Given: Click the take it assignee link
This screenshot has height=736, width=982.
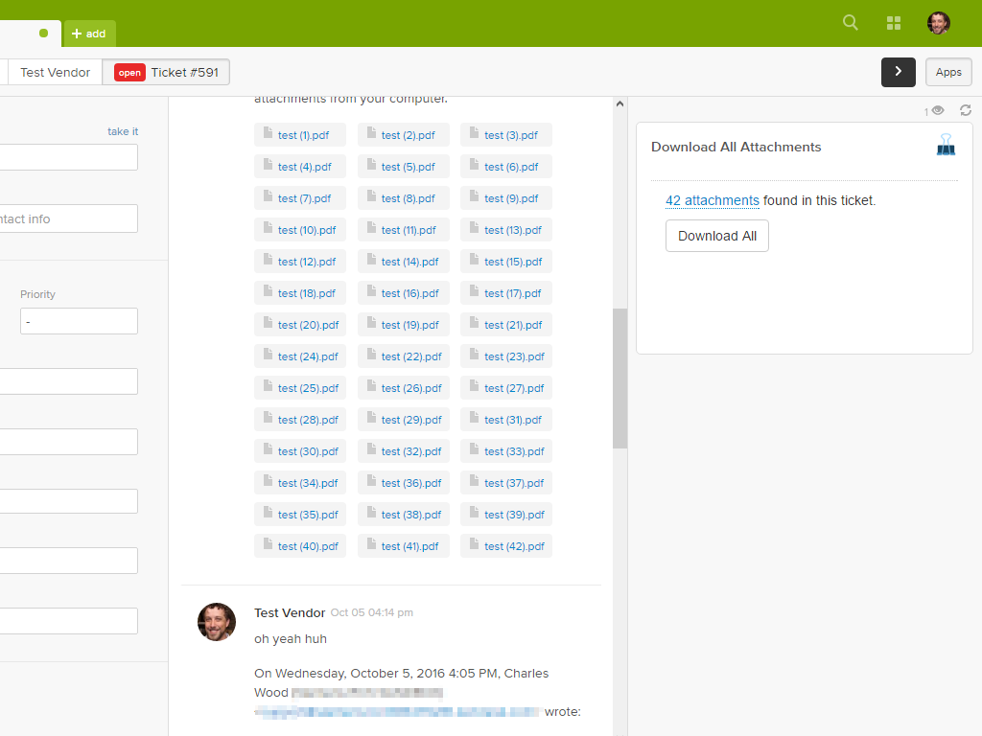Looking at the screenshot, I should pyautogui.click(x=122, y=131).
